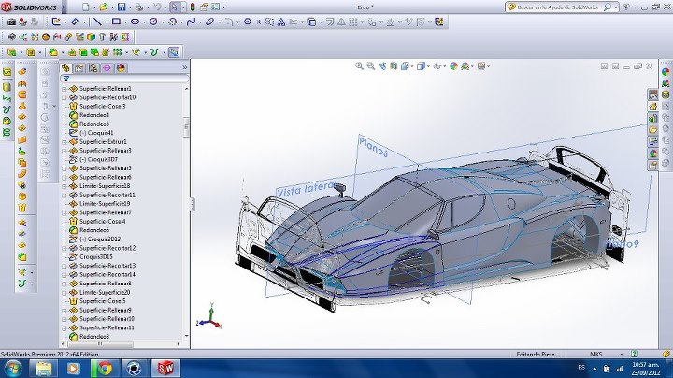Viewport: 673px width, 378px height.
Task: Click the feature tree vertical scrollbar thumb
Action: (x=186, y=126)
